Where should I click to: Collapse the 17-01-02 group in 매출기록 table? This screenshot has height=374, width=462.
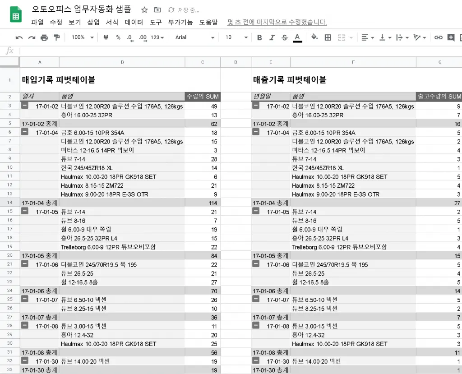coord(256,105)
